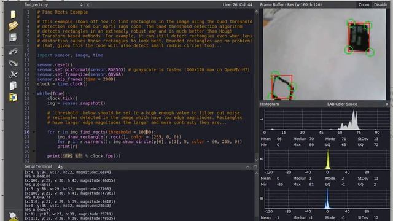The image size is (393, 221).
Task: Click the L histogram Max value 89
Action: click(311, 145)
